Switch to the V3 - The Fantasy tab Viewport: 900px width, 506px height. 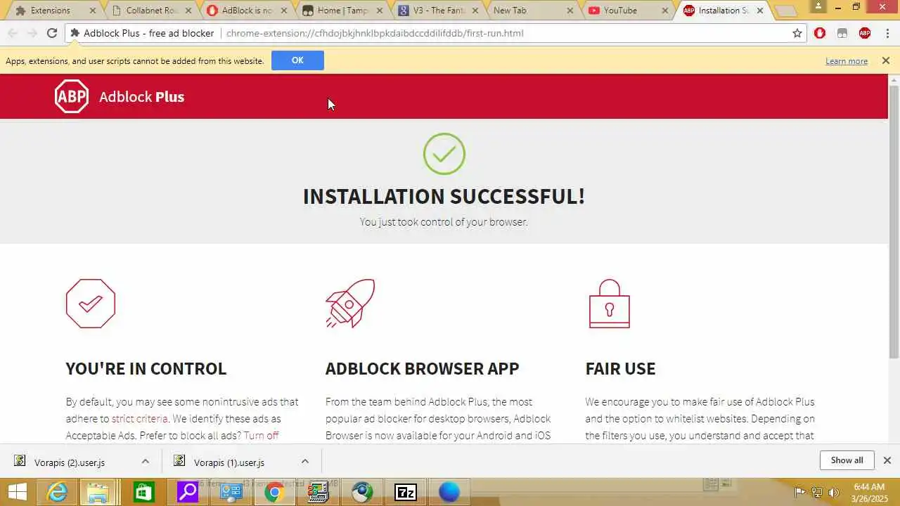coord(438,11)
